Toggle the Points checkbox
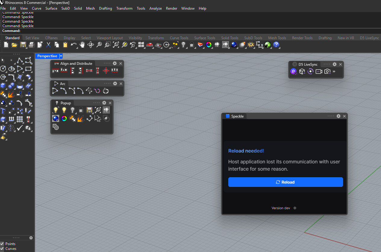 pos(2,244)
